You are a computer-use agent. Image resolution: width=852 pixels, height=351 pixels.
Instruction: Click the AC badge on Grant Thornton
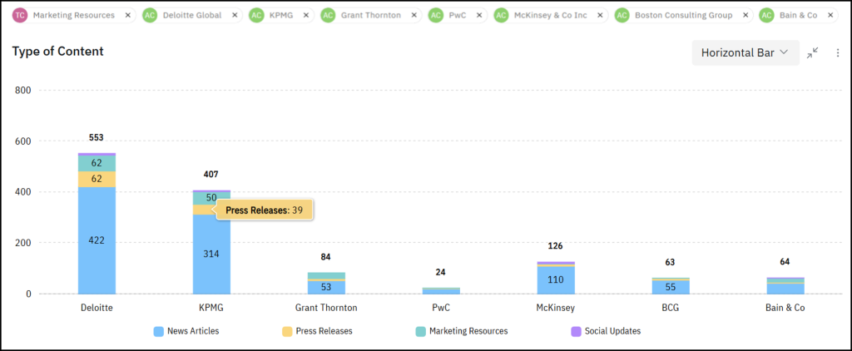coord(328,15)
